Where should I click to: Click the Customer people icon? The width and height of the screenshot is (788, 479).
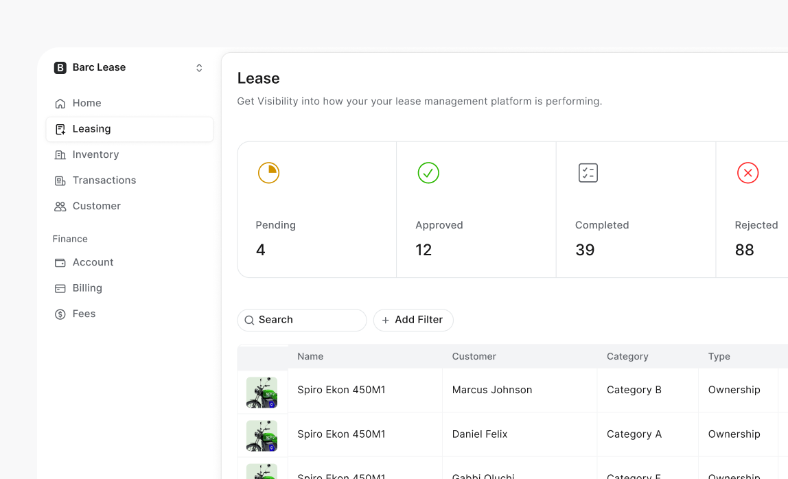[x=60, y=206]
